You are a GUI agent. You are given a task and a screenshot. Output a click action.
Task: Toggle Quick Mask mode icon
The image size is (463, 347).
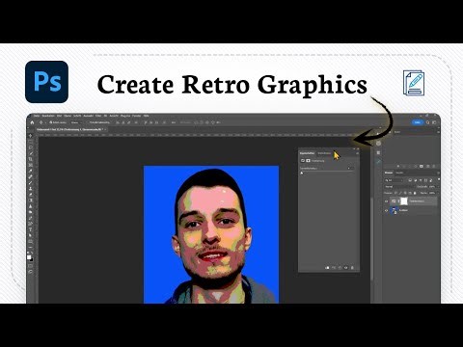pyautogui.click(x=31, y=266)
